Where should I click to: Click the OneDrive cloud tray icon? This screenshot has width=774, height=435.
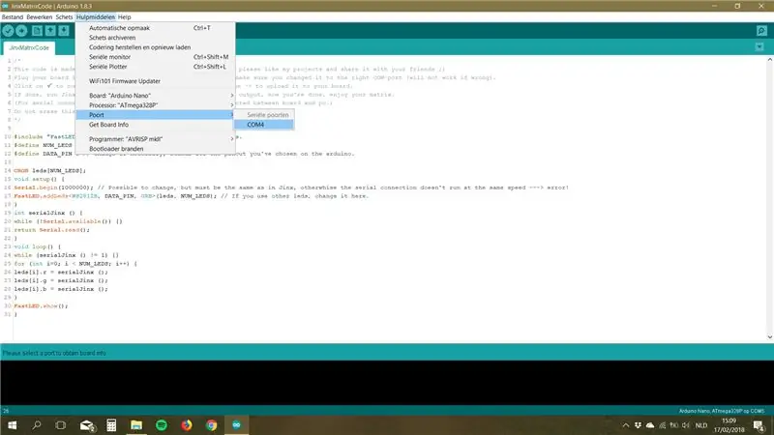[x=650, y=425]
